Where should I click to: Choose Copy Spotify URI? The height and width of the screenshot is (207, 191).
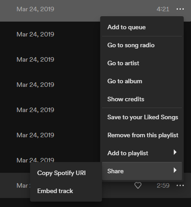coord(66,173)
